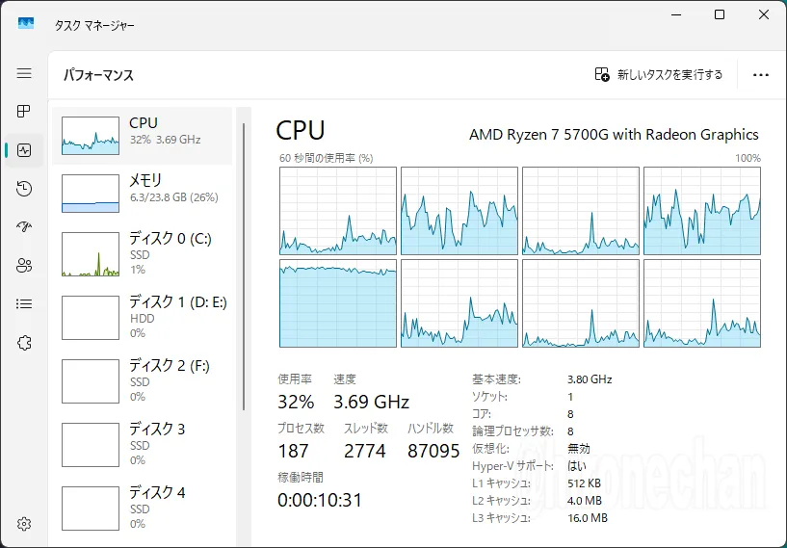Screen dimensions: 787x548
Task: Open the Services puzzle icon
Action: click(24, 343)
